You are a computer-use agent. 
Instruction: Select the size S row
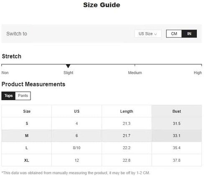click(x=102, y=123)
